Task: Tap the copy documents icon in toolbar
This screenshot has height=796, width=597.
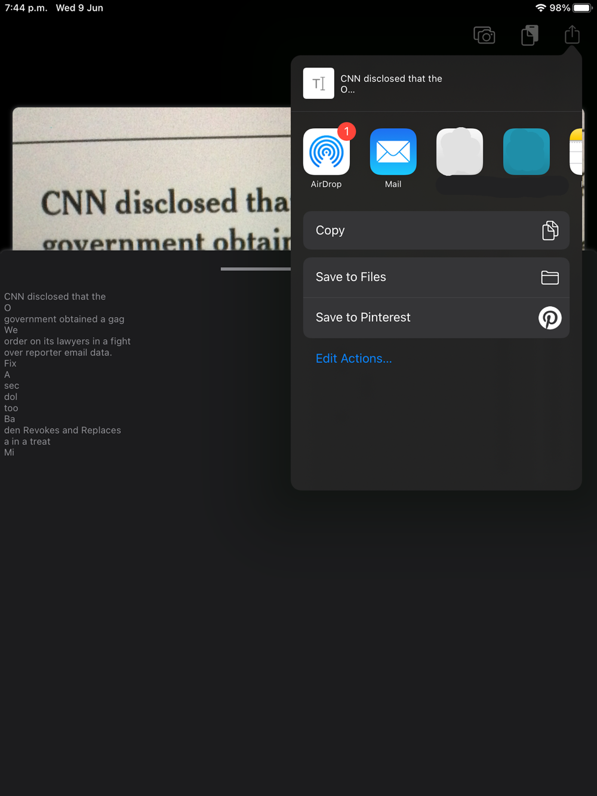Action: point(530,35)
